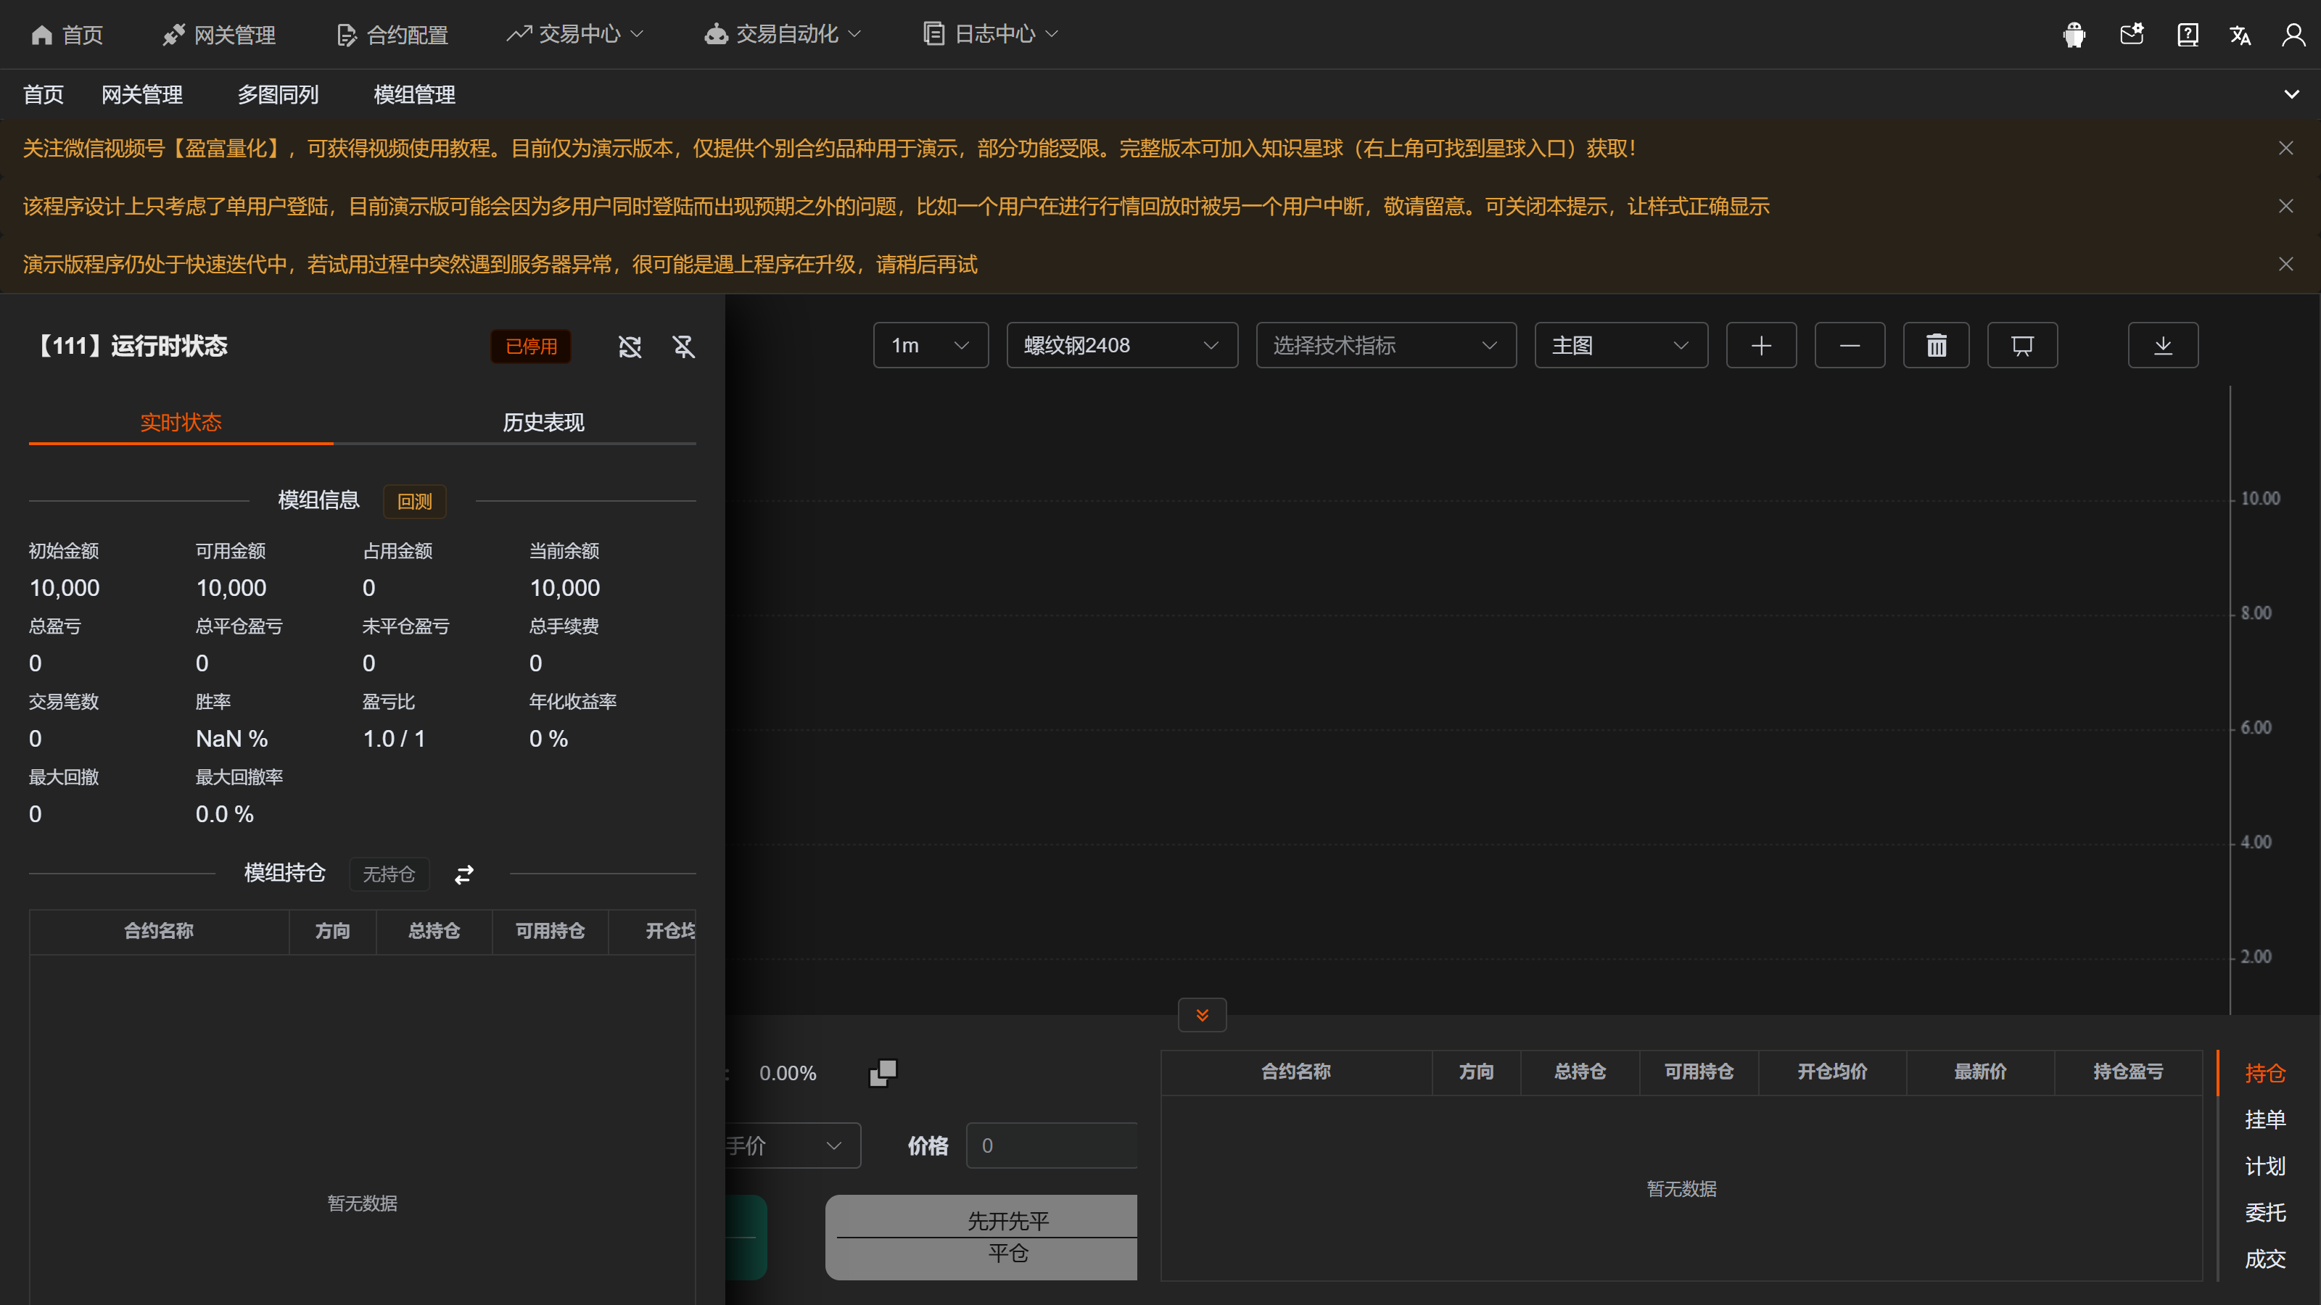Expand the 日志中心 menu
Viewport: 2321px width, 1305px height.
[990, 34]
